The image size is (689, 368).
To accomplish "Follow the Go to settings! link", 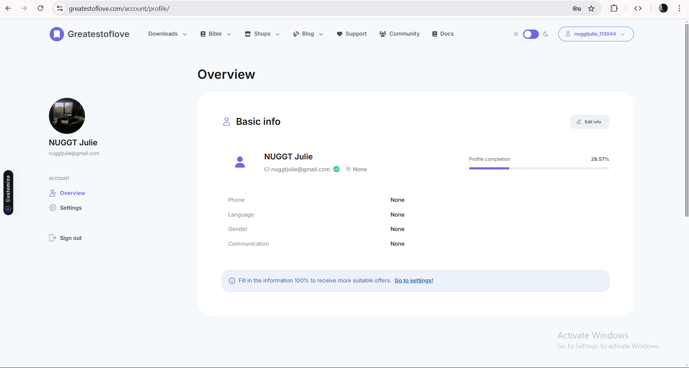I will tap(414, 281).
